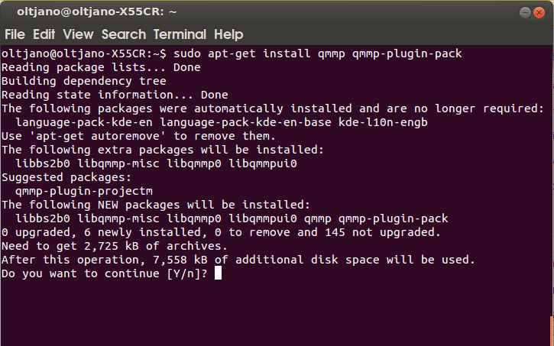This screenshot has width=554, height=346.
Task: Open the Terminal menu
Action: pos(180,34)
